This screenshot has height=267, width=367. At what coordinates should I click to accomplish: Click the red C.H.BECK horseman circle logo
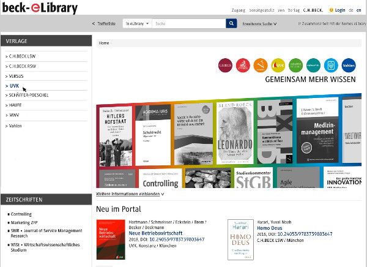click(243, 66)
